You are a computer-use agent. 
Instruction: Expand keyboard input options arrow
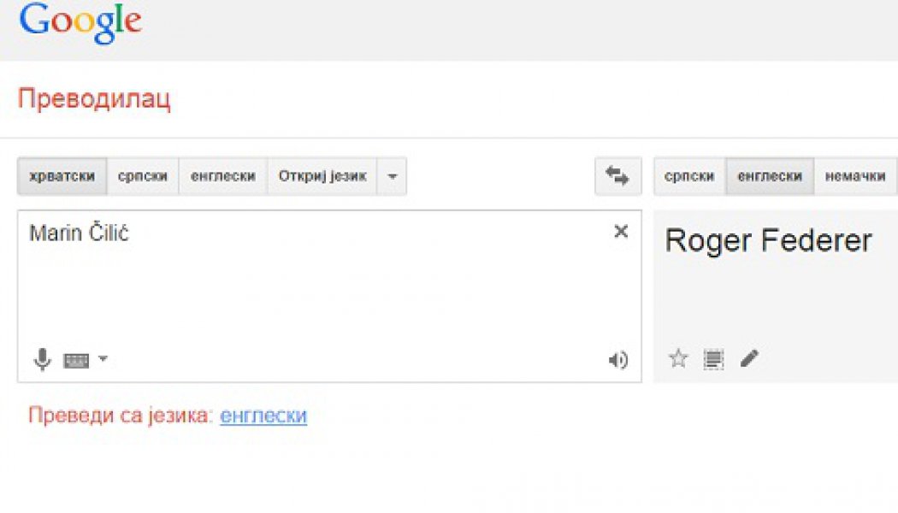coord(103,359)
